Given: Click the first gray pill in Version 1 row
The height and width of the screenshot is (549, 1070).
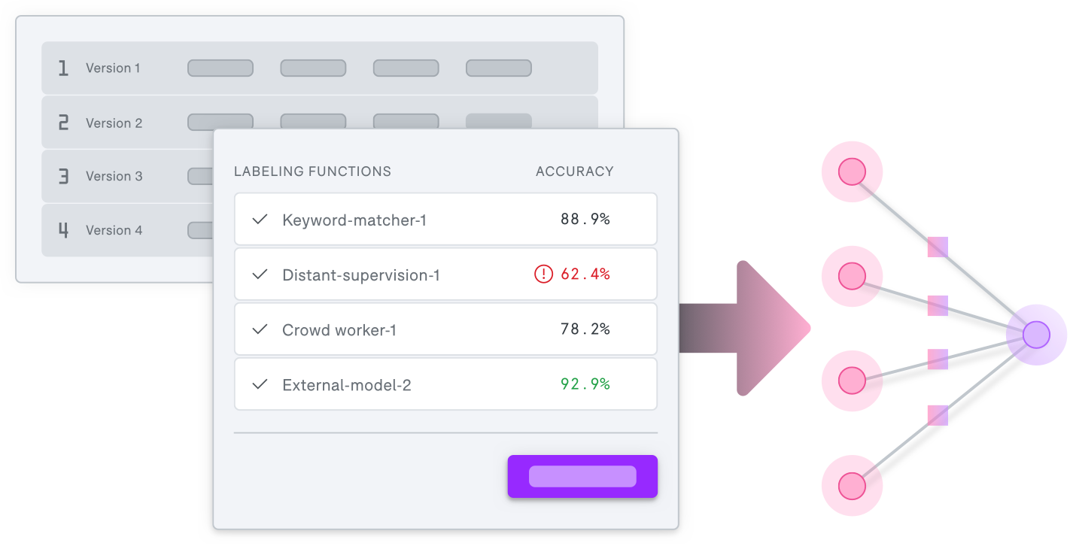Looking at the screenshot, I should point(220,68).
